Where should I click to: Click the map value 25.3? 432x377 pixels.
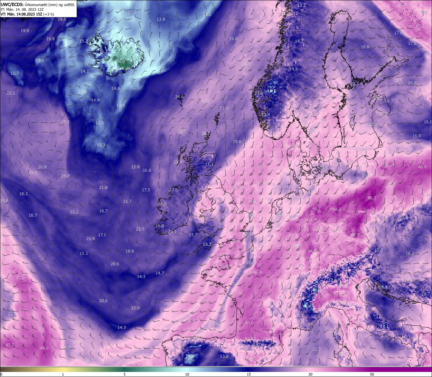coord(65,122)
